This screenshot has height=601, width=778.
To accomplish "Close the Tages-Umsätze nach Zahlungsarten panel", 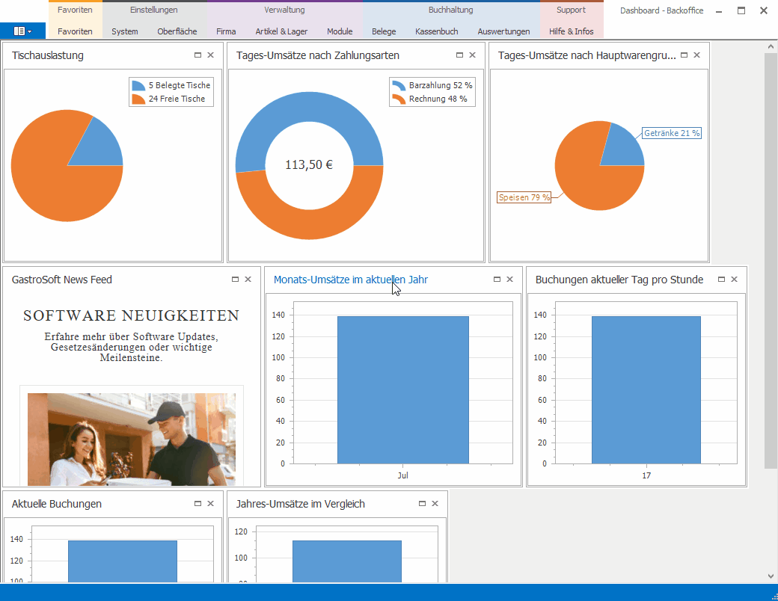I will point(472,55).
